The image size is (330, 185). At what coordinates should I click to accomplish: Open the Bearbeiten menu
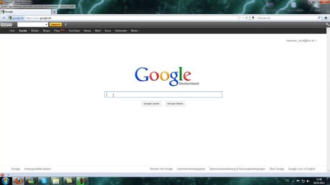[15, 7]
